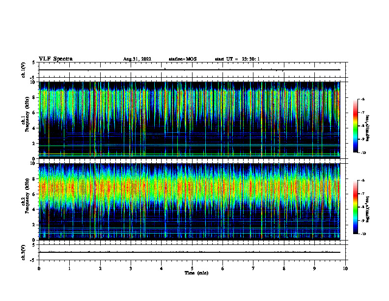This screenshot has height=301, width=389.
Task: Click the "VLF Spectra" plot title
Action: click(x=56, y=59)
